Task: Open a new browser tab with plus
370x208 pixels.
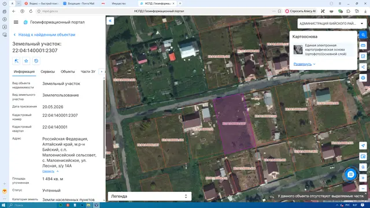Action: coord(180,3)
